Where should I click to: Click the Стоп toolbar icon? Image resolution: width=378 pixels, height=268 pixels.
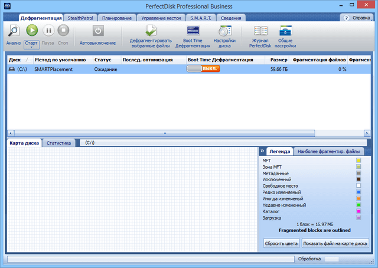click(63, 30)
